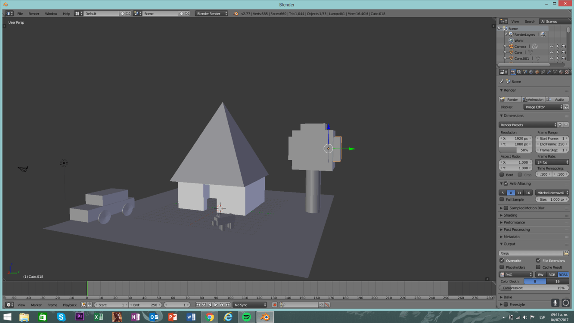Open the PNG file format dropdown
The height and width of the screenshot is (323, 574).
click(516, 275)
